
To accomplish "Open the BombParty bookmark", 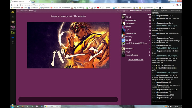I will (x=148, y=7).
